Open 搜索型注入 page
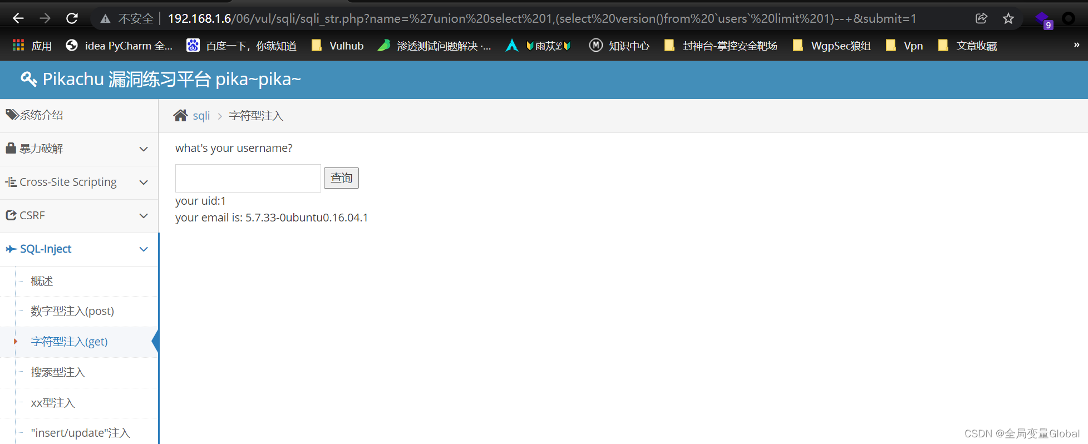The image size is (1088, 444). (58, 372)
